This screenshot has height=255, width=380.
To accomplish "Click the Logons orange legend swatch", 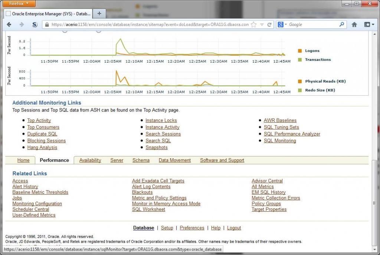I will (x=300, y=51).
